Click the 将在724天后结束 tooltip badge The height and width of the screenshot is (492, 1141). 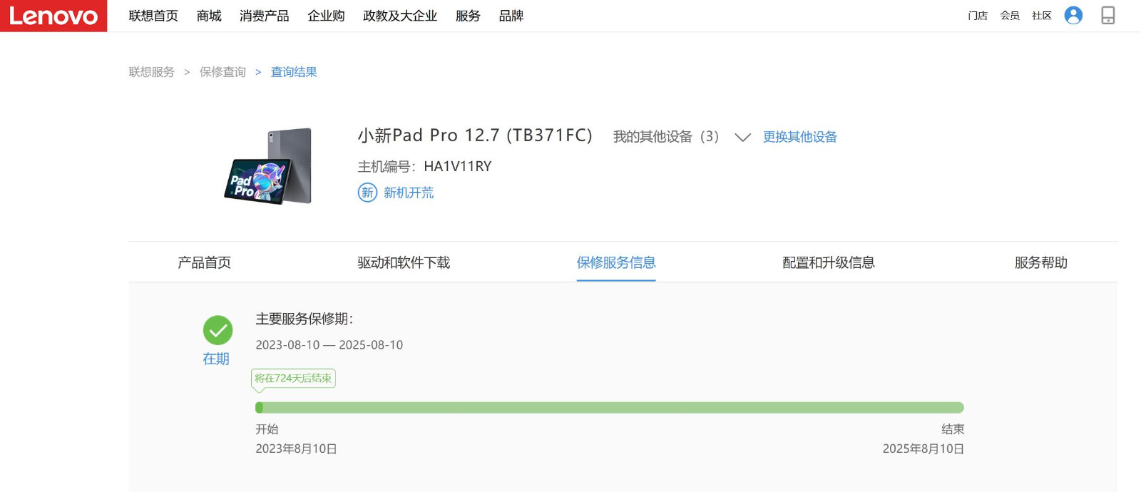click(293, 379)
